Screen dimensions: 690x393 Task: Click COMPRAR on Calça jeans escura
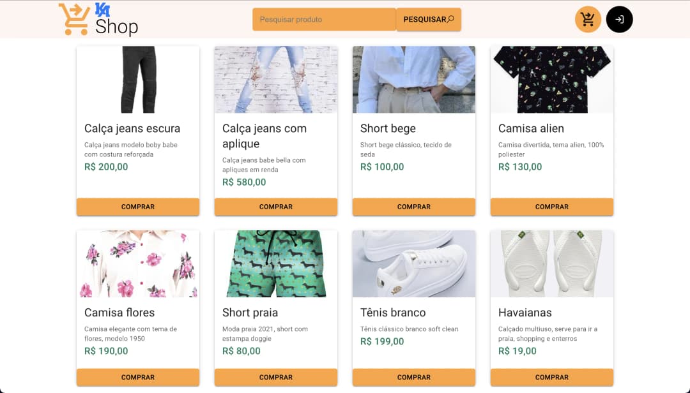pyautogui.click(x=137, y=207)
